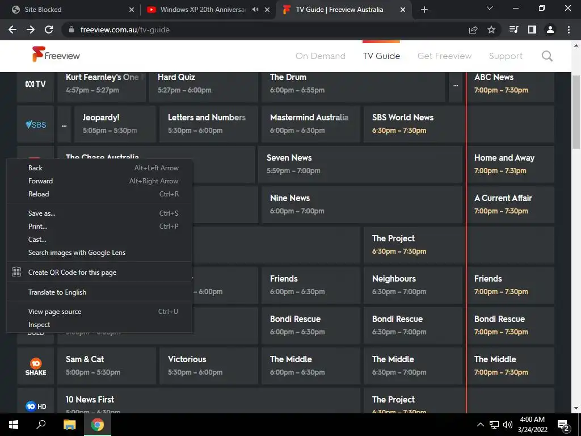Show hidden tray icons chevron
The height and width of the screenshot is (436, 581).
(x=480, y=425)
